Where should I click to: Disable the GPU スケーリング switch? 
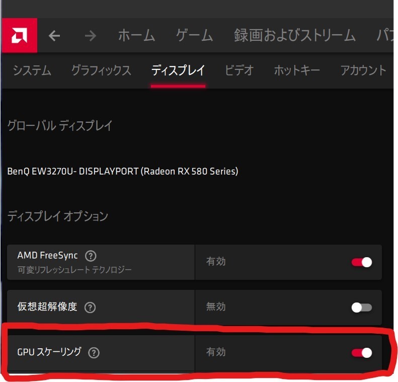362,352
